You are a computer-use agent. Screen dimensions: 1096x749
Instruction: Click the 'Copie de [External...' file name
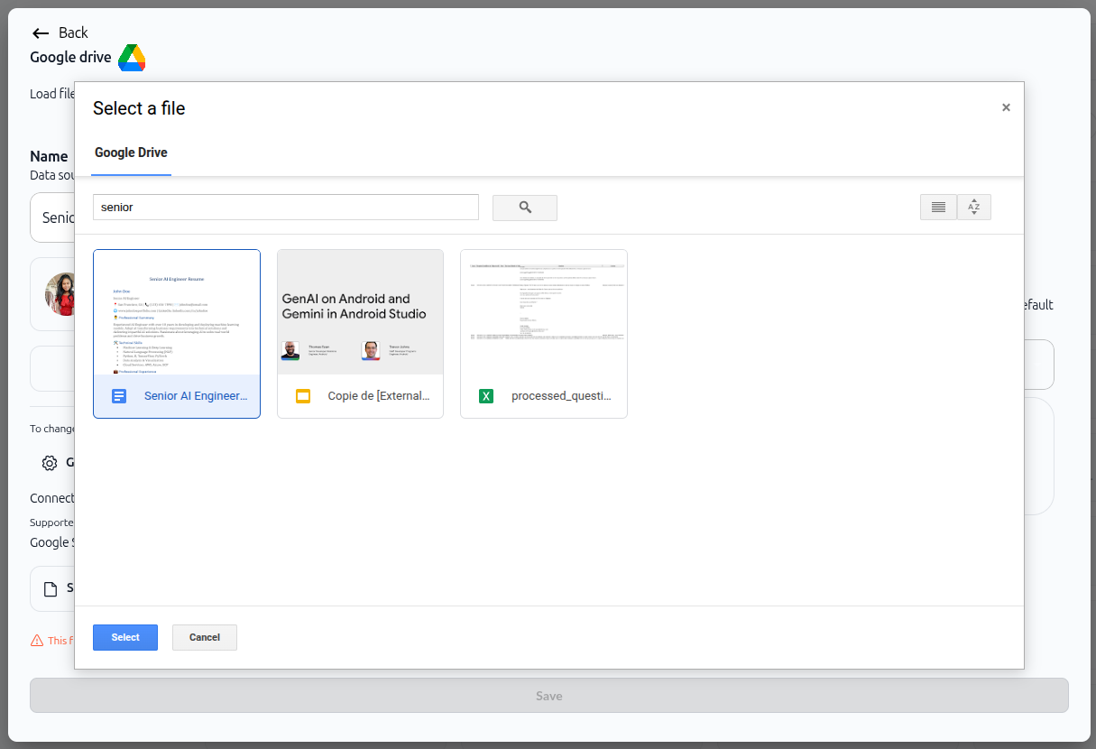coord(380,396)
